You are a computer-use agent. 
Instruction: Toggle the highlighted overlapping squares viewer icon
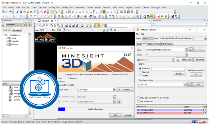[x=99, y=25]
